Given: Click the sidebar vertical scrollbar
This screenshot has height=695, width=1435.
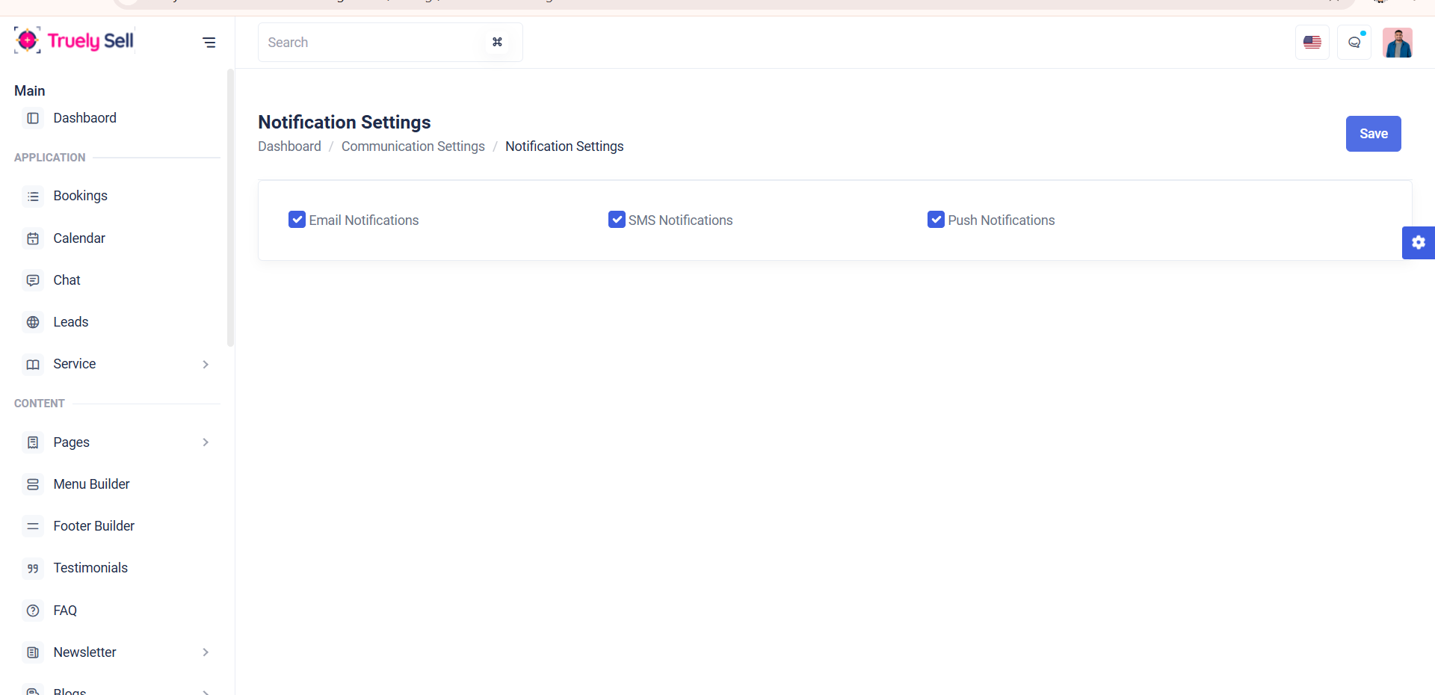Looking at the screenshot, I should 230,208.
